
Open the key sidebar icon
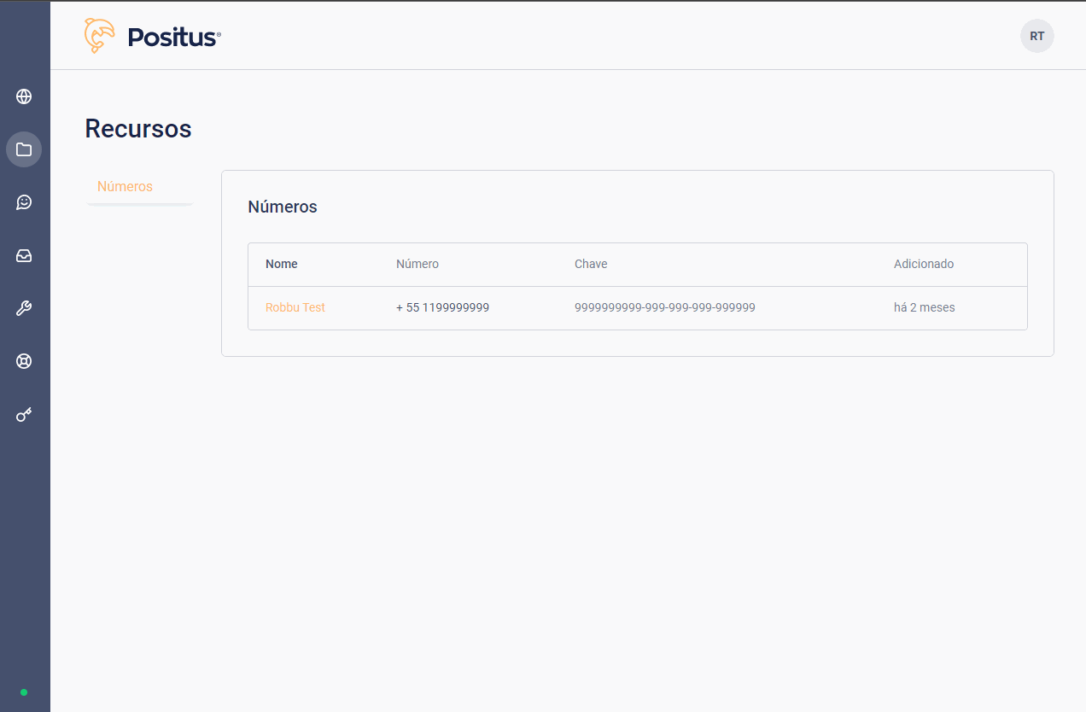24,415
